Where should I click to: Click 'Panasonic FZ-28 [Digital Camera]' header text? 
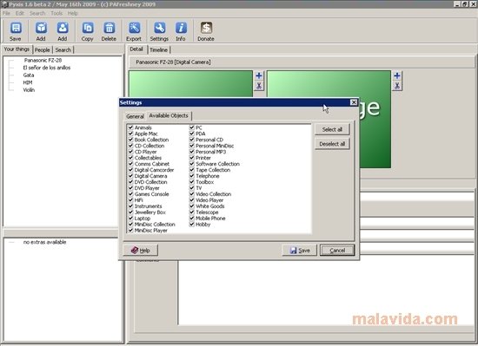(x=173, y=62)
